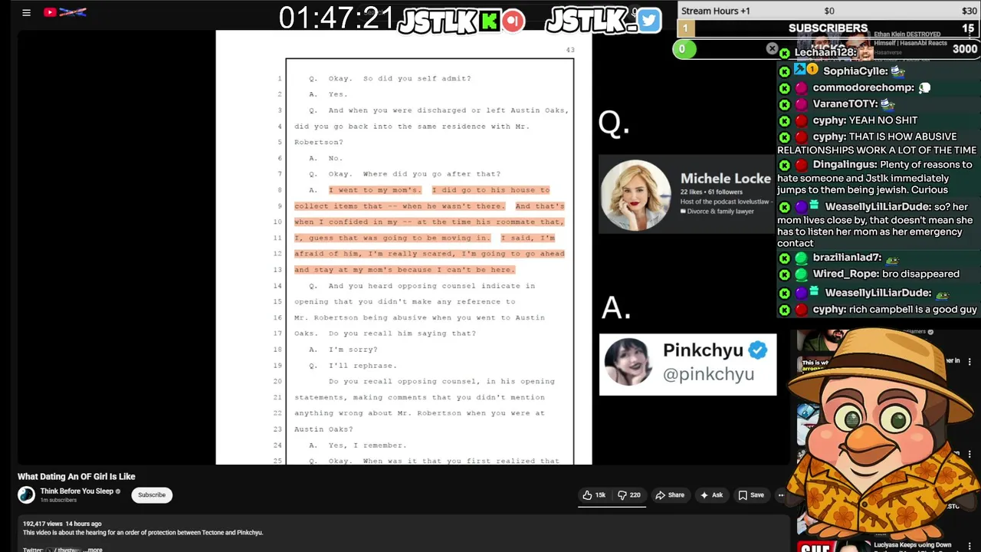Click the Twitter bird icon by JSTLK
981x552 pixels.
pos(648,21)
